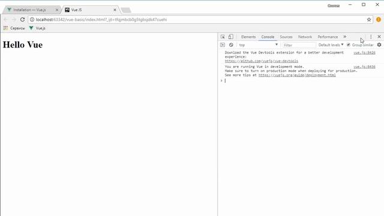Close the DevTools panel
384x216 pixels.
(x=379, y=37)
